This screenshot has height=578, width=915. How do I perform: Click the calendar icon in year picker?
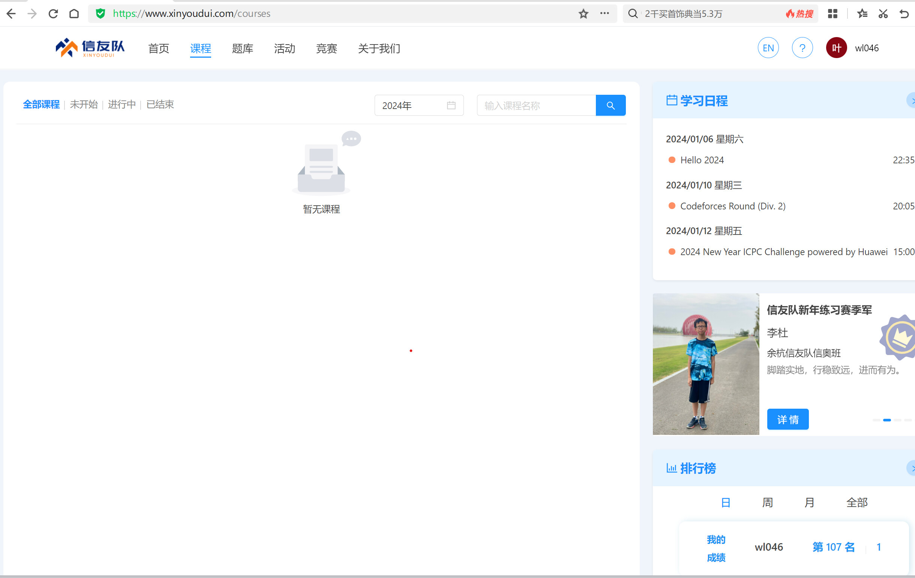451,105
